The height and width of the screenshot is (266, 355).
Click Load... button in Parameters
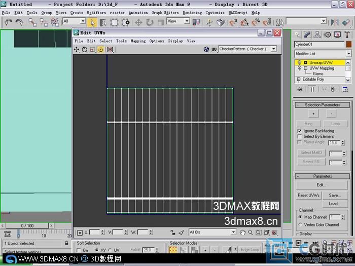coord(335,204)
